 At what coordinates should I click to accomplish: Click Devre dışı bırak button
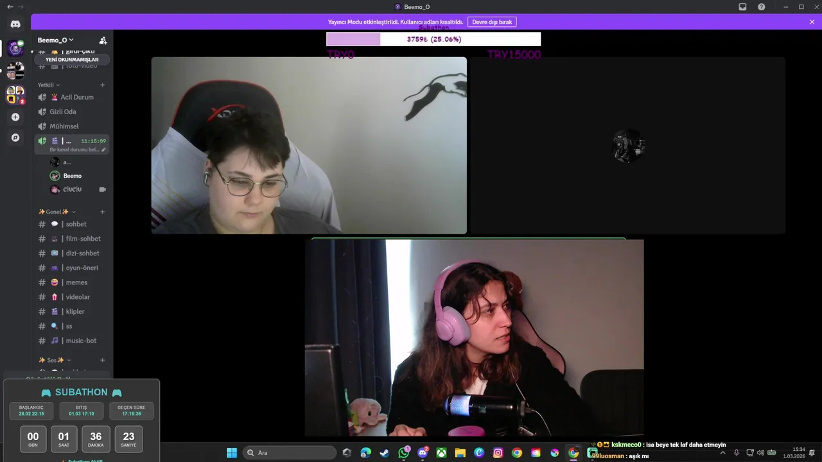click(x=492, y=22)
